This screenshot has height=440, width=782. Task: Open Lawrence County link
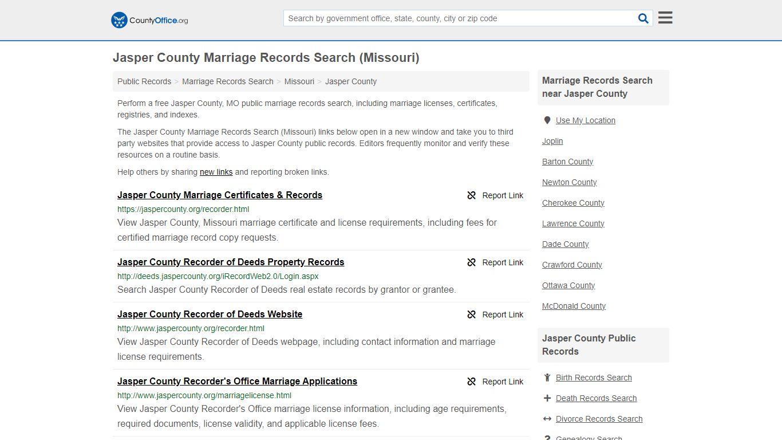click(x=573, y=223)
